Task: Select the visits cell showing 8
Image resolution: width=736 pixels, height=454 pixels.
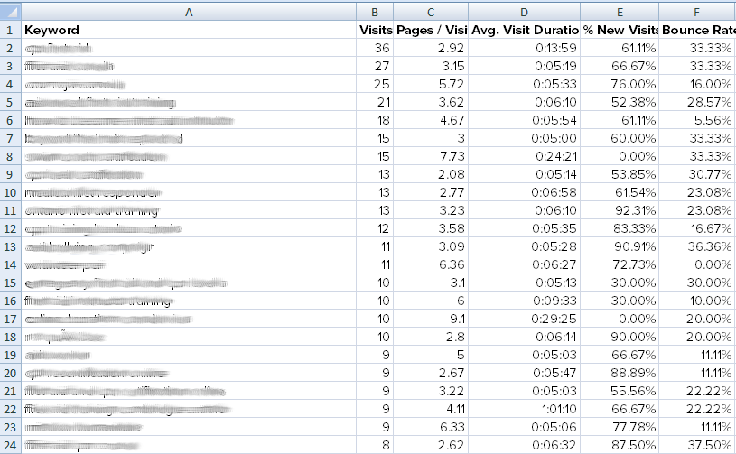Action: [375, 445]
